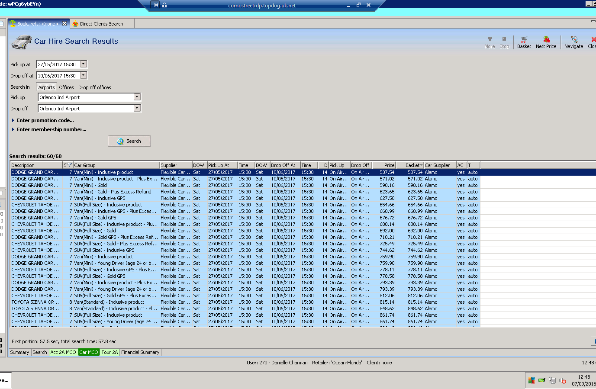Image resolution: width=596 pixels, height=389 pixels.
Task: Open the network connection tray icon
Action: point(552,380)
